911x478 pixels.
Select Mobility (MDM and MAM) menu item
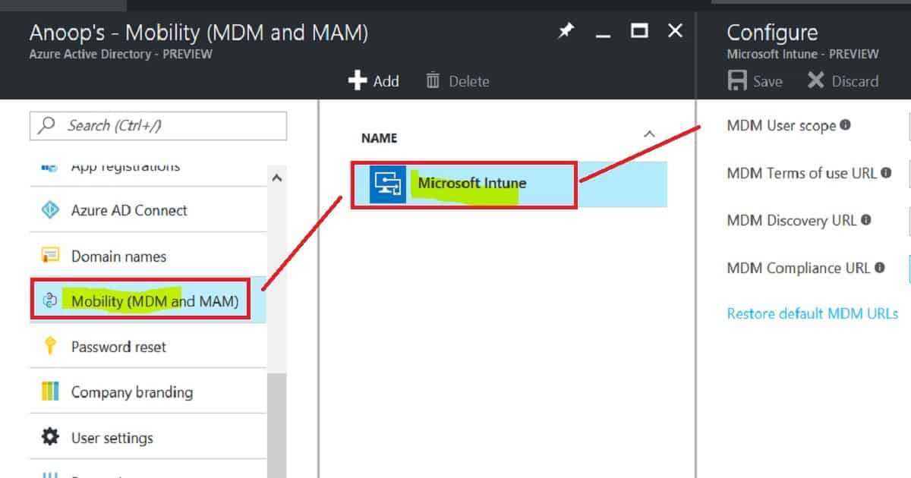pos(148,300)
